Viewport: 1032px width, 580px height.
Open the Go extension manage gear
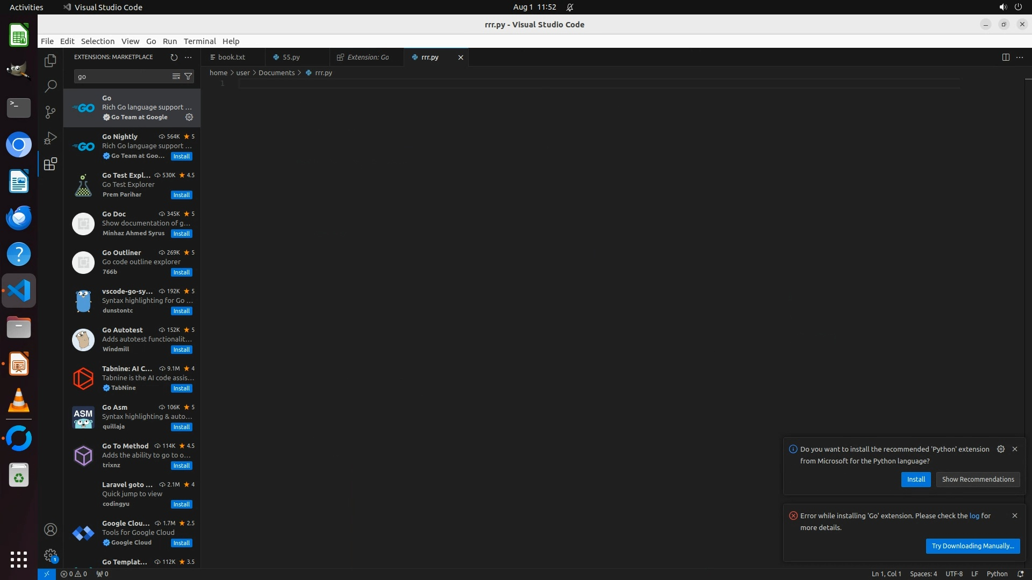click(x=189, y=117)
